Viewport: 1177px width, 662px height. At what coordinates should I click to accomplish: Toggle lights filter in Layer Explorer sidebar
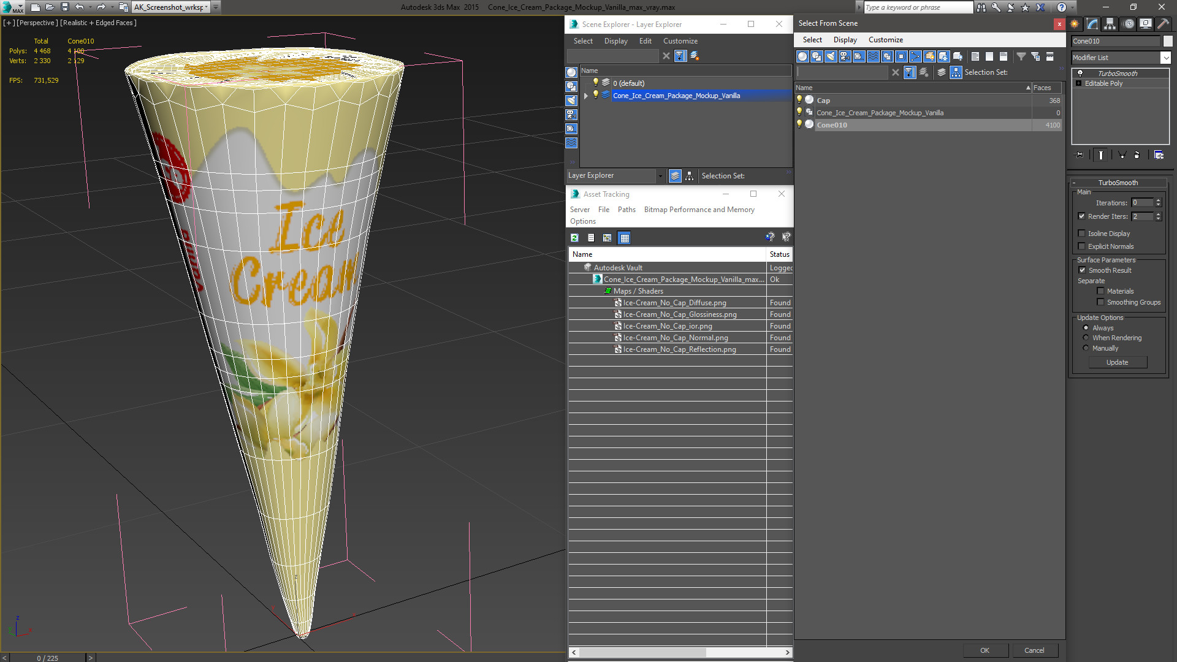click(x=571, y=101)
